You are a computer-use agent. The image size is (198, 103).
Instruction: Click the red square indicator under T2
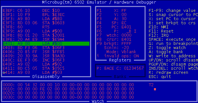(155, 89)
